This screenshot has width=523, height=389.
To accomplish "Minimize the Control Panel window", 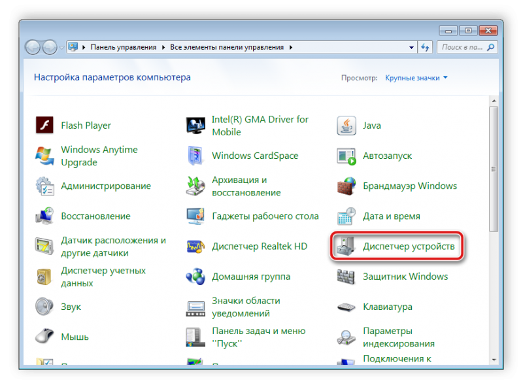I will [448, 31].
